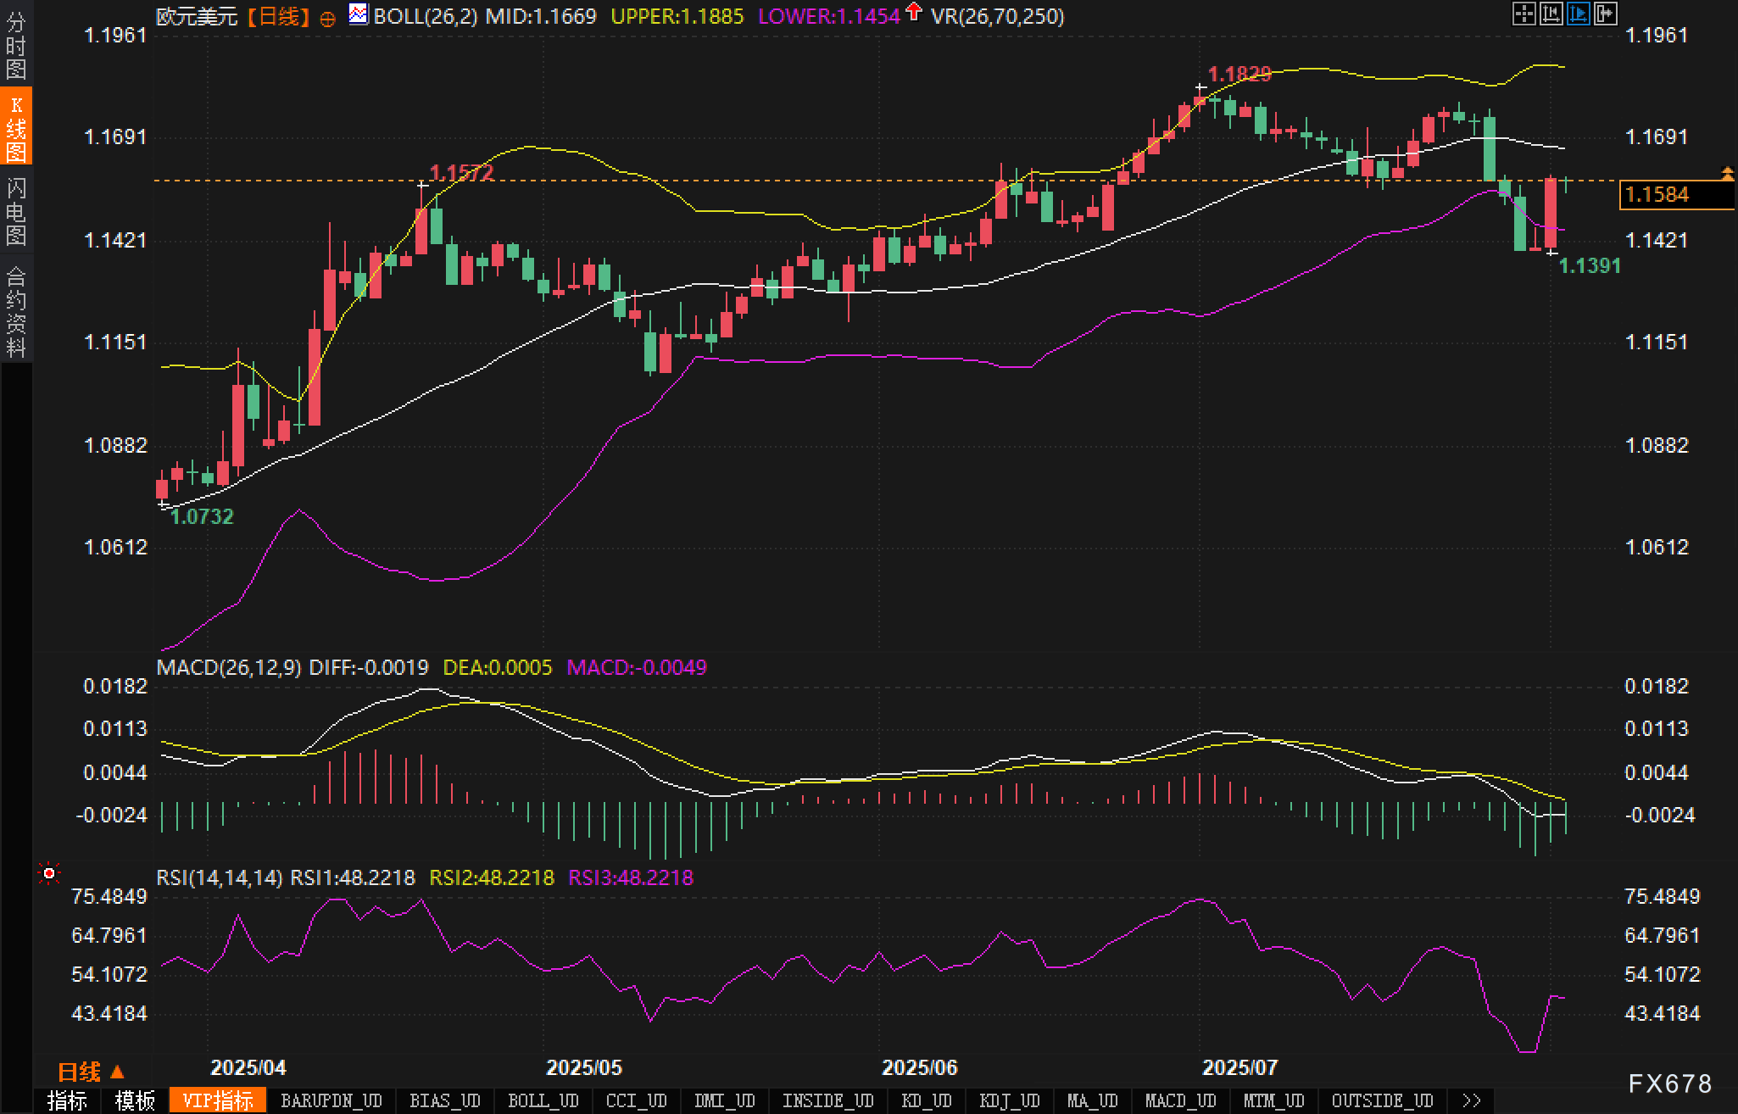
Task: Expand the 日线 period dropdown at bottom left
Action: (91, 1072)
